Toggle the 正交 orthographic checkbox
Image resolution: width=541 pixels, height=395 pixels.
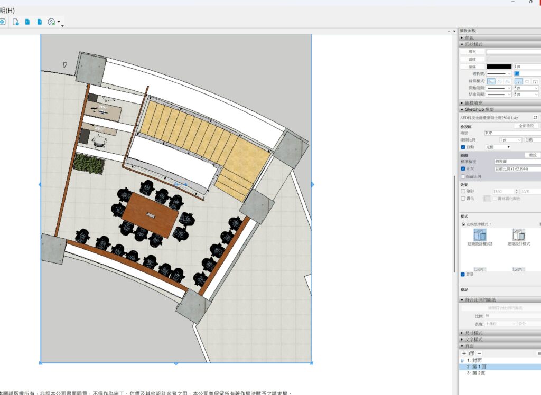coord(463,169)
